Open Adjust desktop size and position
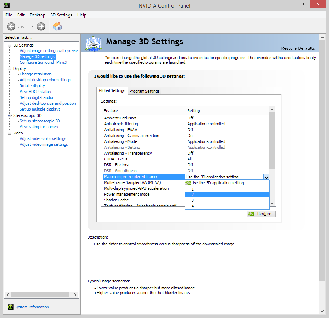 pos(48,103)
